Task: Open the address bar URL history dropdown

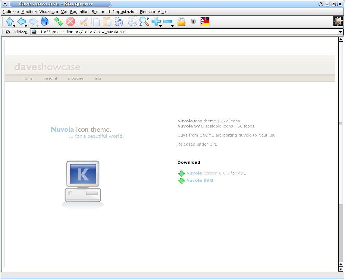Action: point(340,32)
